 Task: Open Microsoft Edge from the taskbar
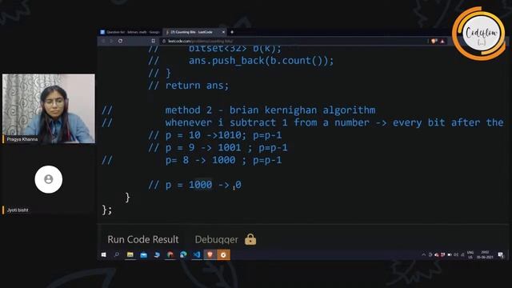tap(183, 254)
